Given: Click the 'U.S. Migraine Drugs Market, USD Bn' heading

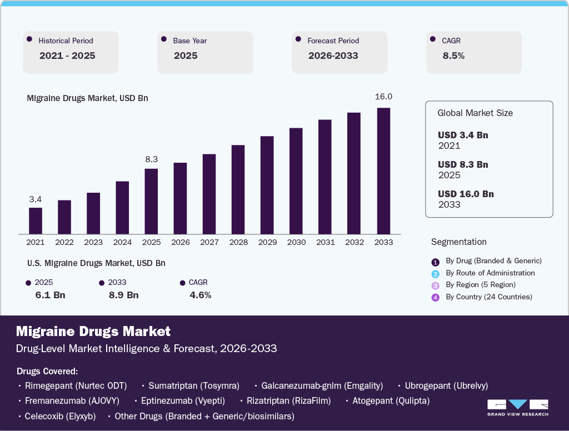Looking at the screenshot, I should pyautogui.click(x=96, y=263).
